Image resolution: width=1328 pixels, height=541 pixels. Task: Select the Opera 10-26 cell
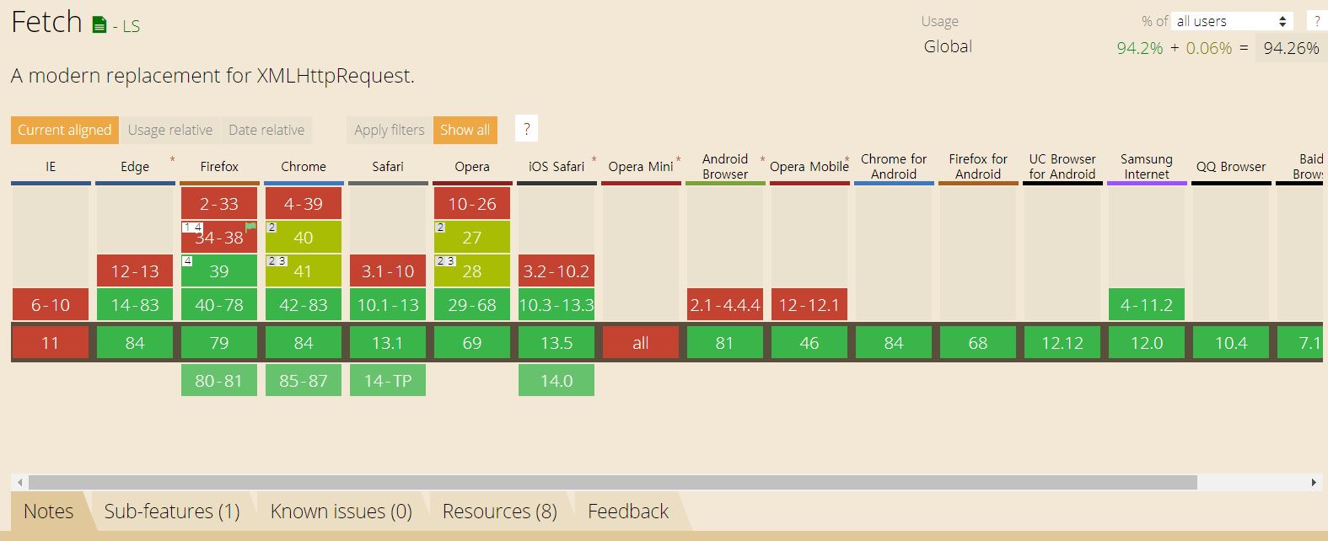472,203
